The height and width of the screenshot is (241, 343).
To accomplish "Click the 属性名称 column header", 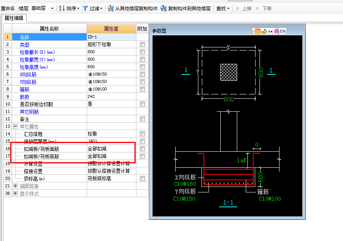I will point(49,29).
